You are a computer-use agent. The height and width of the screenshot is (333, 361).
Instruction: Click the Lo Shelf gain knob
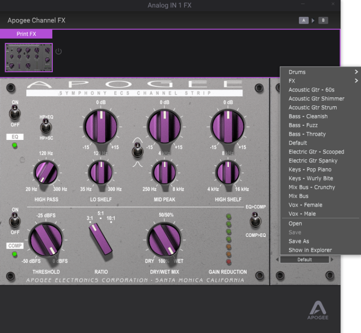click(101, 127)
